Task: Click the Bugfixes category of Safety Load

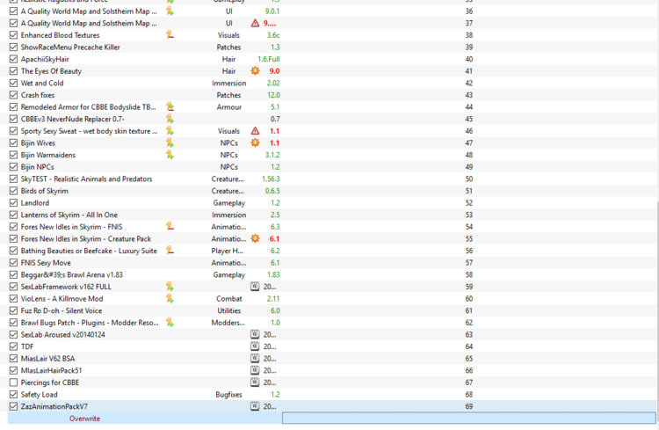Action: 228,395
